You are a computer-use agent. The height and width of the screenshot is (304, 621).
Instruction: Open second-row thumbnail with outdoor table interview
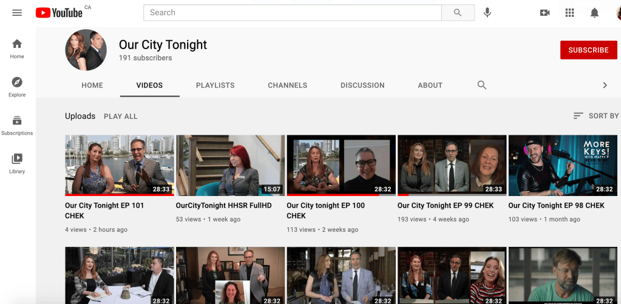click(119, 275)
